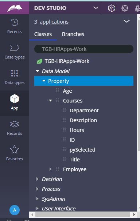Click the drag handle next to Department
This screenshot has width=140, height=221.
[x=64, y=110]
